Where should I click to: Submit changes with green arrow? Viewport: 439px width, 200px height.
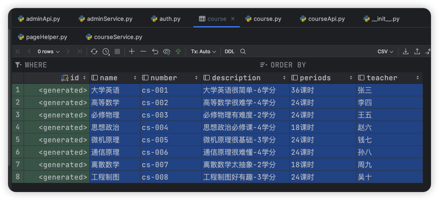(x=178, y=51)
